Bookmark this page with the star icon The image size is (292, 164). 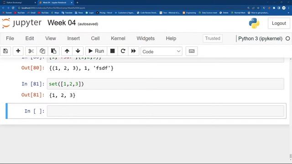pos(258,8)
